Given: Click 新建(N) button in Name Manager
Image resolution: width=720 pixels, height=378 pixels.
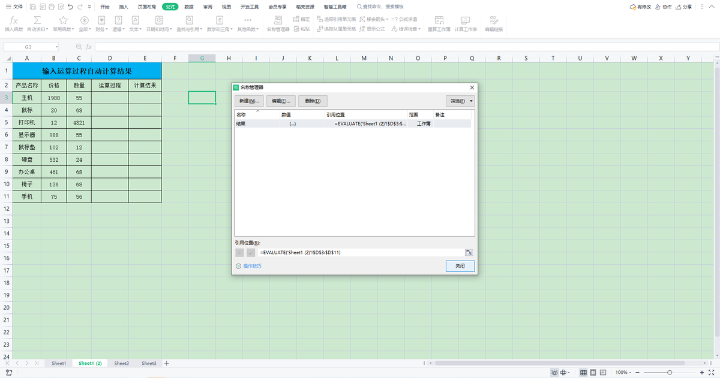Looking at the screenshot, I should (249, 101).
